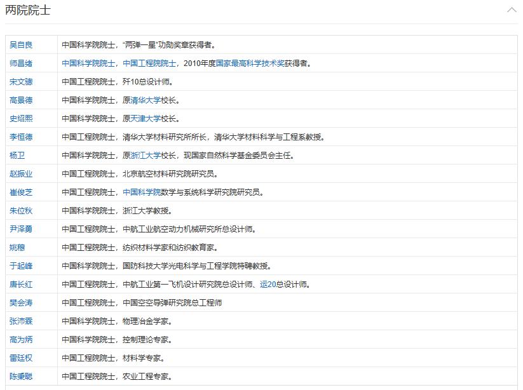Viewport: 523px width, 390px height.
Task: Follow 中国工程院院士 link in 师昌绪 row
Action: click(x=149, y=64)
